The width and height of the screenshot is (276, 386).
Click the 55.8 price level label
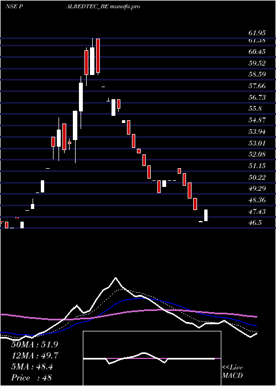(x=255, y=109)
